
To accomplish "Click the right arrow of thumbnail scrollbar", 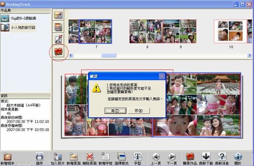I will [x=249, y=55].
